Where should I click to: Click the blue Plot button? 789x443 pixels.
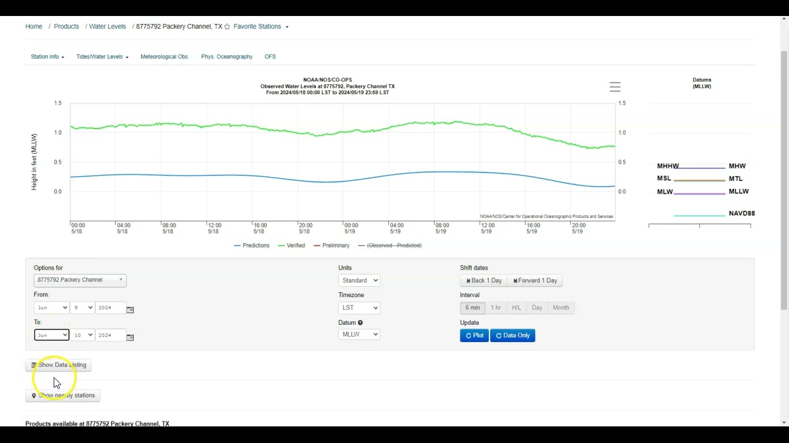point(474,335)
